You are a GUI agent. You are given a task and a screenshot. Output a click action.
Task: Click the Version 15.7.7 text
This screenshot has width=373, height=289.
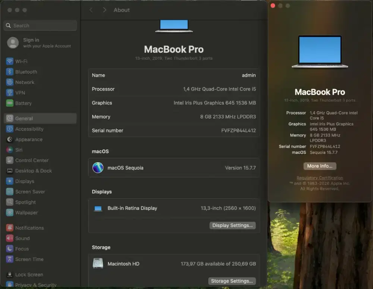click(x=240, y=168)
